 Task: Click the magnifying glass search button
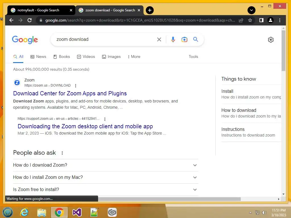[196, 39]
